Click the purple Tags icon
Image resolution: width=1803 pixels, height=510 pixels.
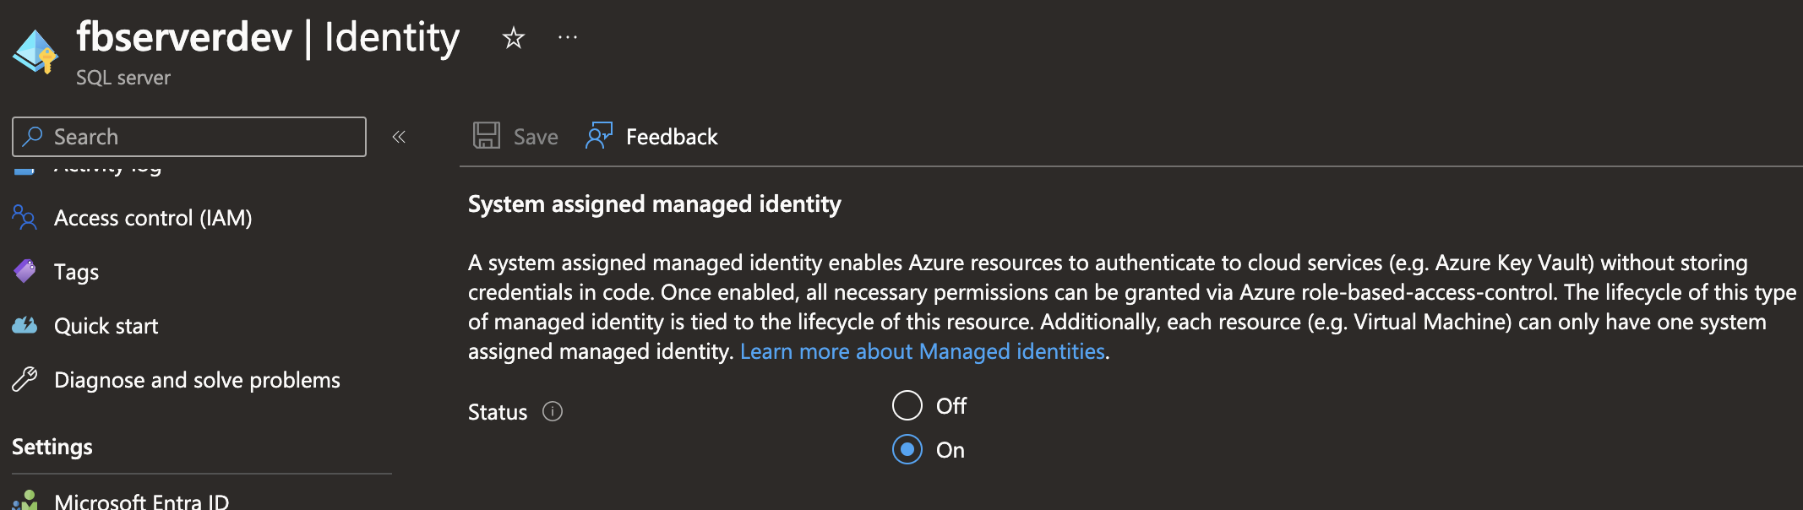tap(25, 271)
